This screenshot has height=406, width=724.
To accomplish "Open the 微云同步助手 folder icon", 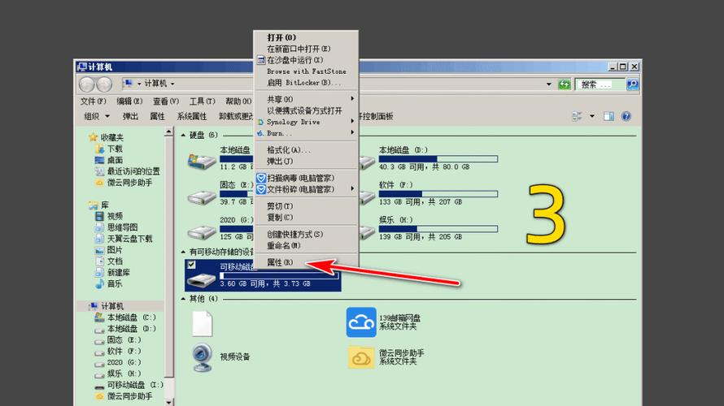I will click(x=361, y=357).
